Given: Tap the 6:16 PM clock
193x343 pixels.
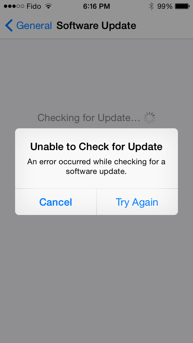Looking at the screenshot, I should (x=96, y=6).
